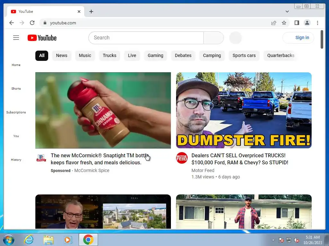Click the Sign in button

point(298,38)
